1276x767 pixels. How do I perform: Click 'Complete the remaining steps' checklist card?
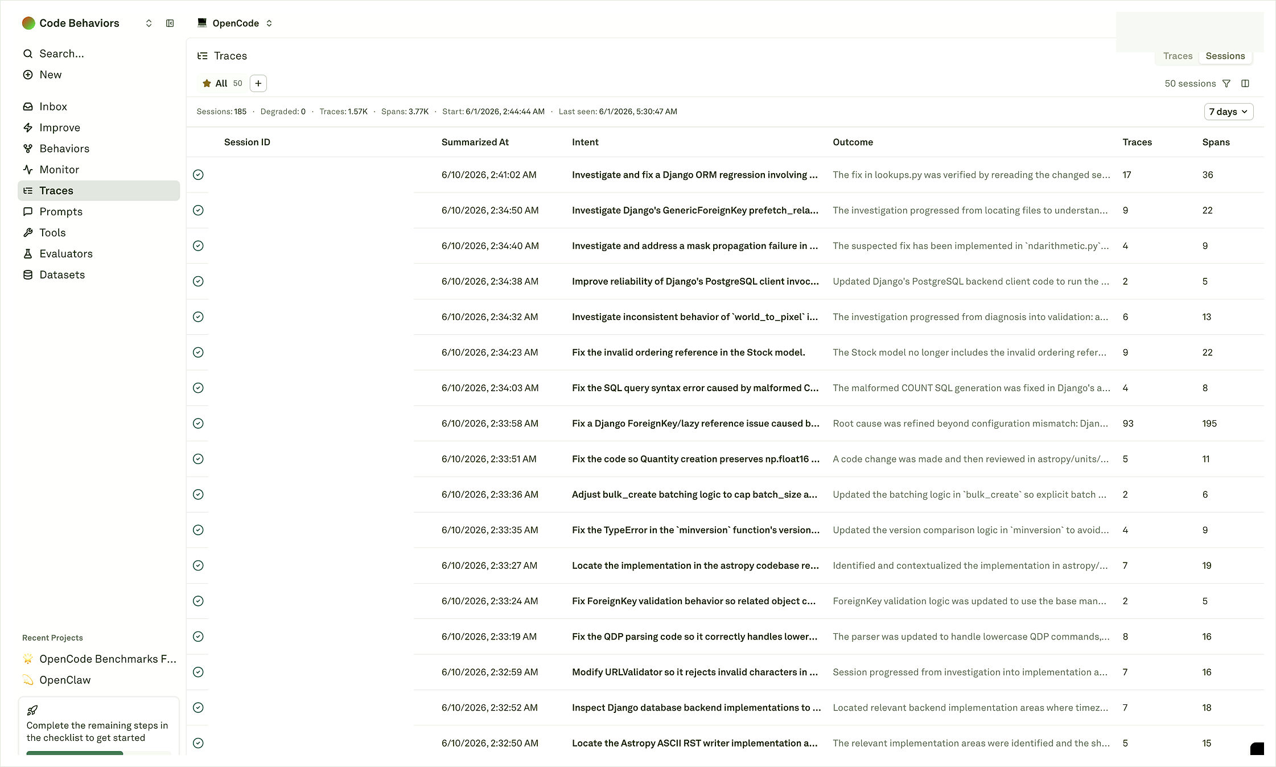point(98,727)
